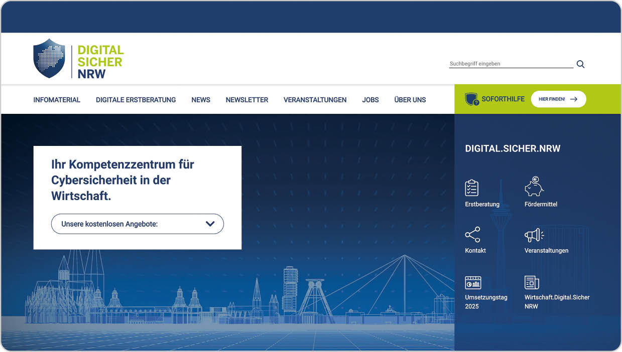
Task: Click the Kontakt share icon
Action: click(x=472, y=235)
